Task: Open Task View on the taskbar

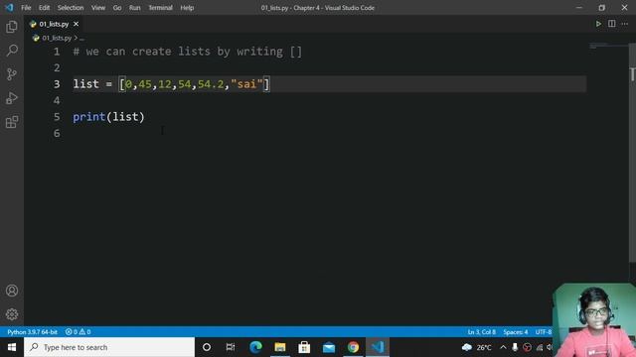Action: pyautogui.click(x=231, y=347)
